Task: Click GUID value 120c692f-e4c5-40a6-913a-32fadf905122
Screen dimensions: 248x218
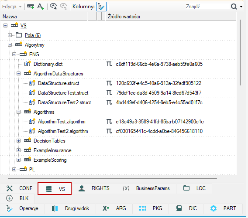Action: click(158, 83)
